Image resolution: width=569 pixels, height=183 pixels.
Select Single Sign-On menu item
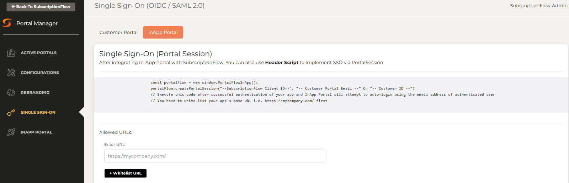tap(38, 112)
